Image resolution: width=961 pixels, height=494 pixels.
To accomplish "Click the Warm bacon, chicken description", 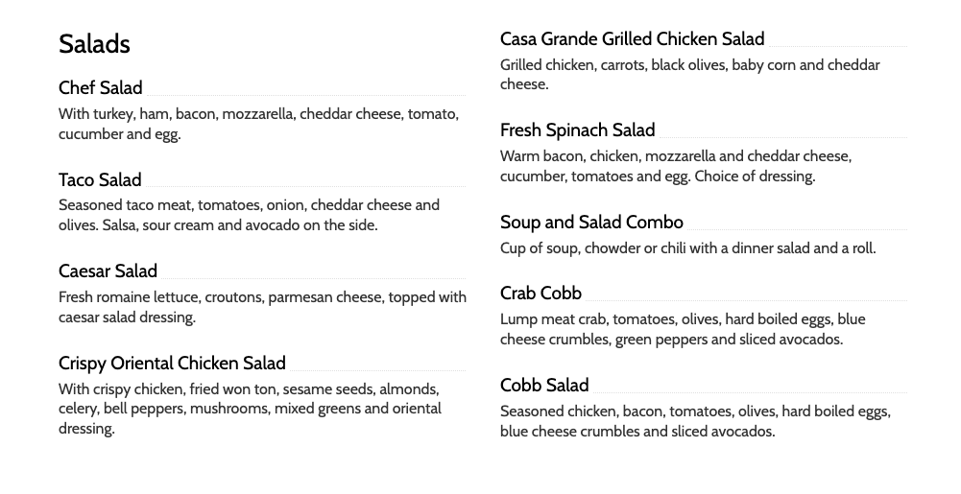I will click(x=676, y=167).
